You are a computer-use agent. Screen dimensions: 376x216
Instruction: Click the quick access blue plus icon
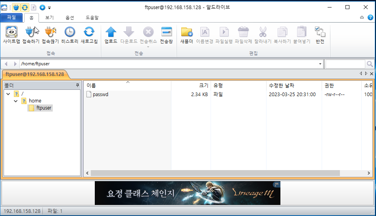pyautogui.click(x=42, y=8)
